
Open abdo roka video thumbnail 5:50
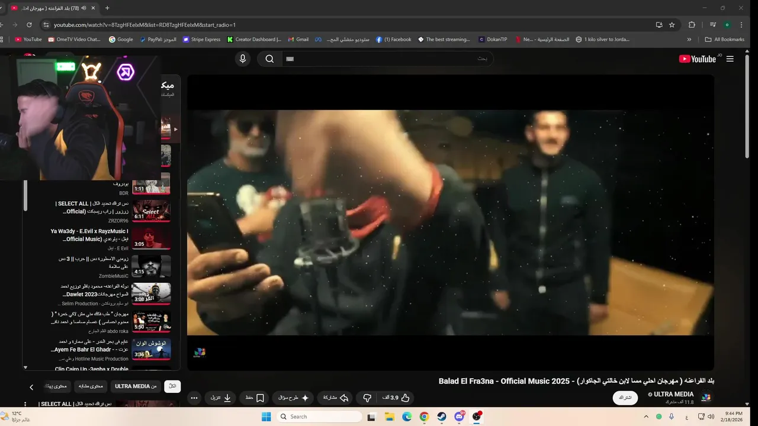151,321
